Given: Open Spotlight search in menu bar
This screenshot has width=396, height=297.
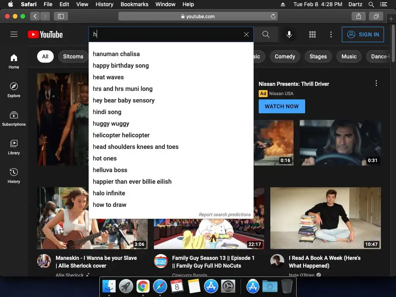Looking at the screenshot, I should click(x=371, y=4).
